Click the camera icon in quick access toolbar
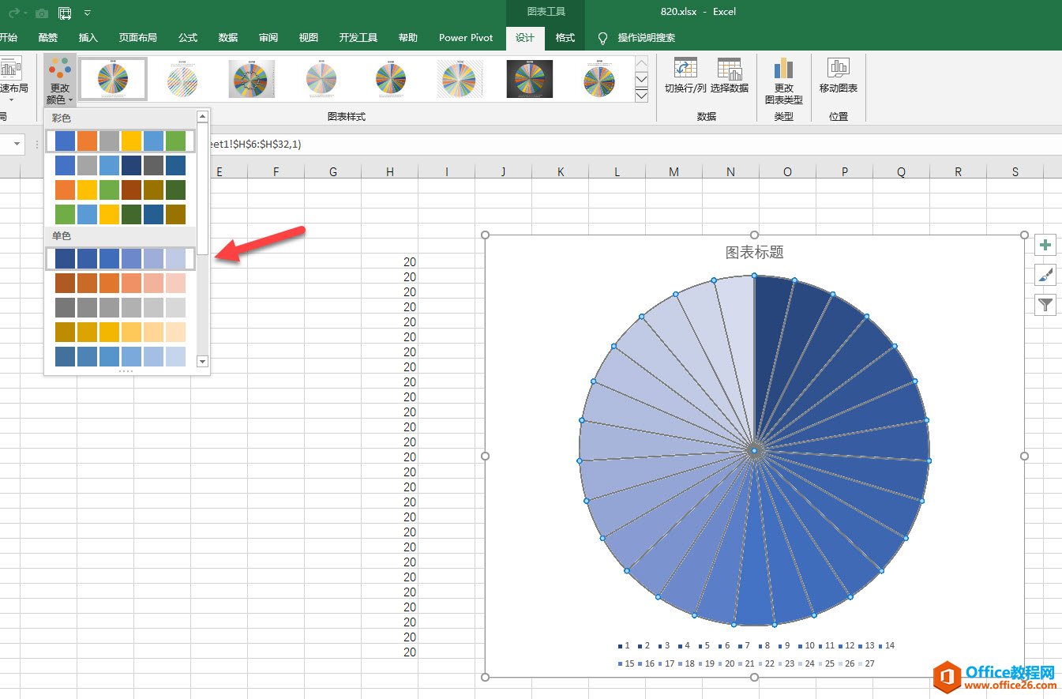Viewport: 1062px width, 699px height. (42, 13)
